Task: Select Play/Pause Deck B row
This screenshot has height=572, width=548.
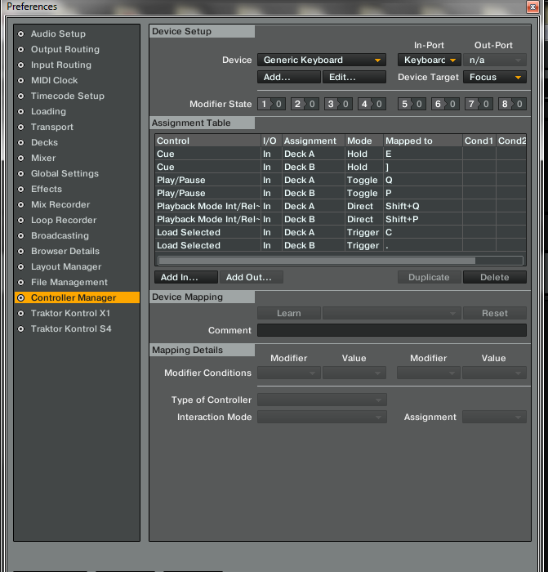Action: click(341, 194)
